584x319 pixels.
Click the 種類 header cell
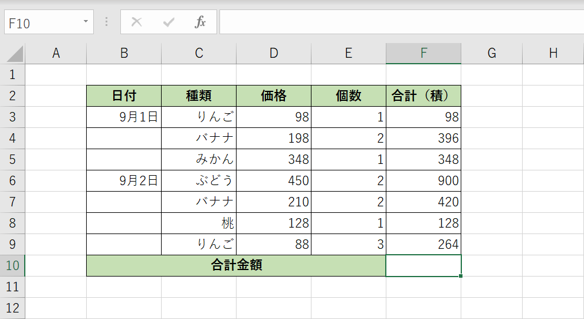[199, 96]
